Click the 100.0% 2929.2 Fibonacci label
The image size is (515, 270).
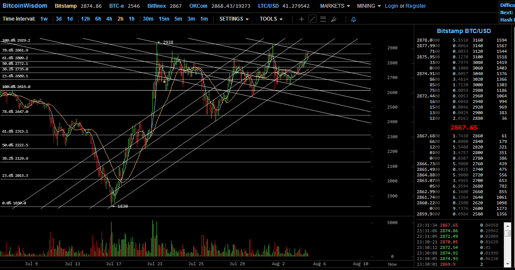[16, 40]
